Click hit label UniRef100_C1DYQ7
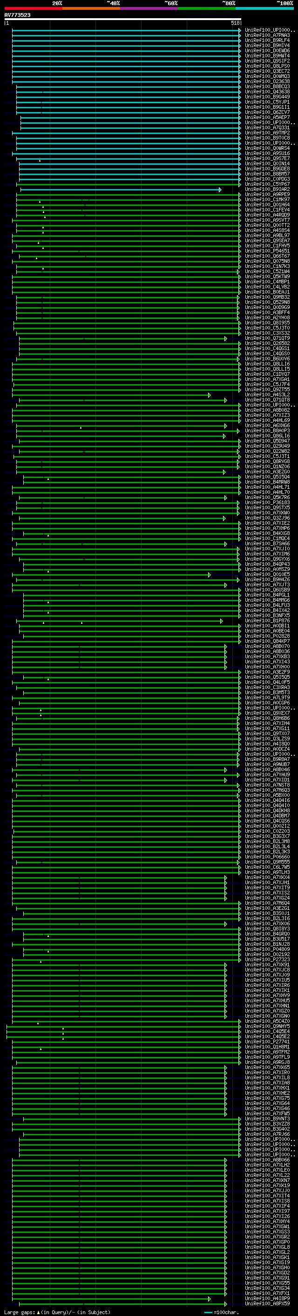This screenshot has width=298, height=1316. point(267,374)
